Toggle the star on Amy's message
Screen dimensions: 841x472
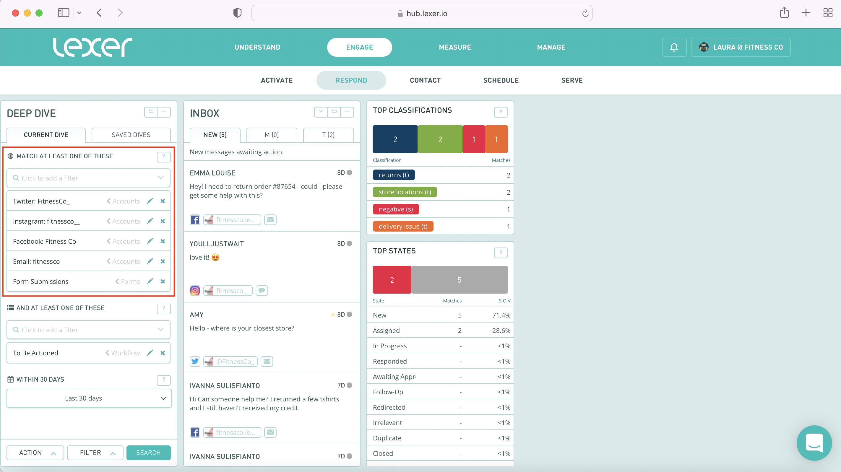(x=333, y=314)
